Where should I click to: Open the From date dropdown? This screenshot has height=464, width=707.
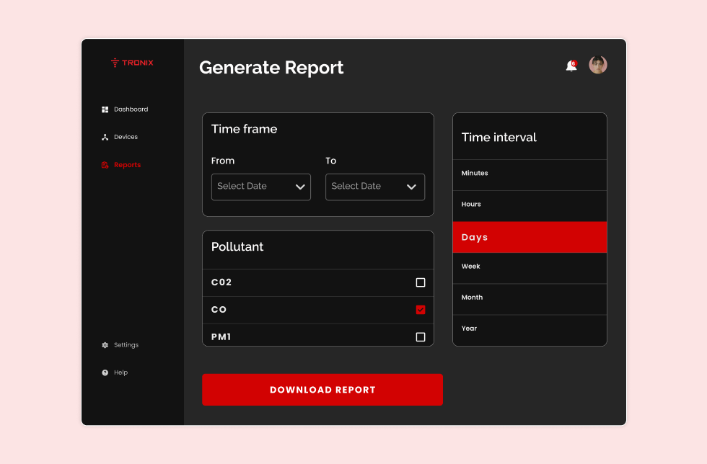(x=260, y=187)
